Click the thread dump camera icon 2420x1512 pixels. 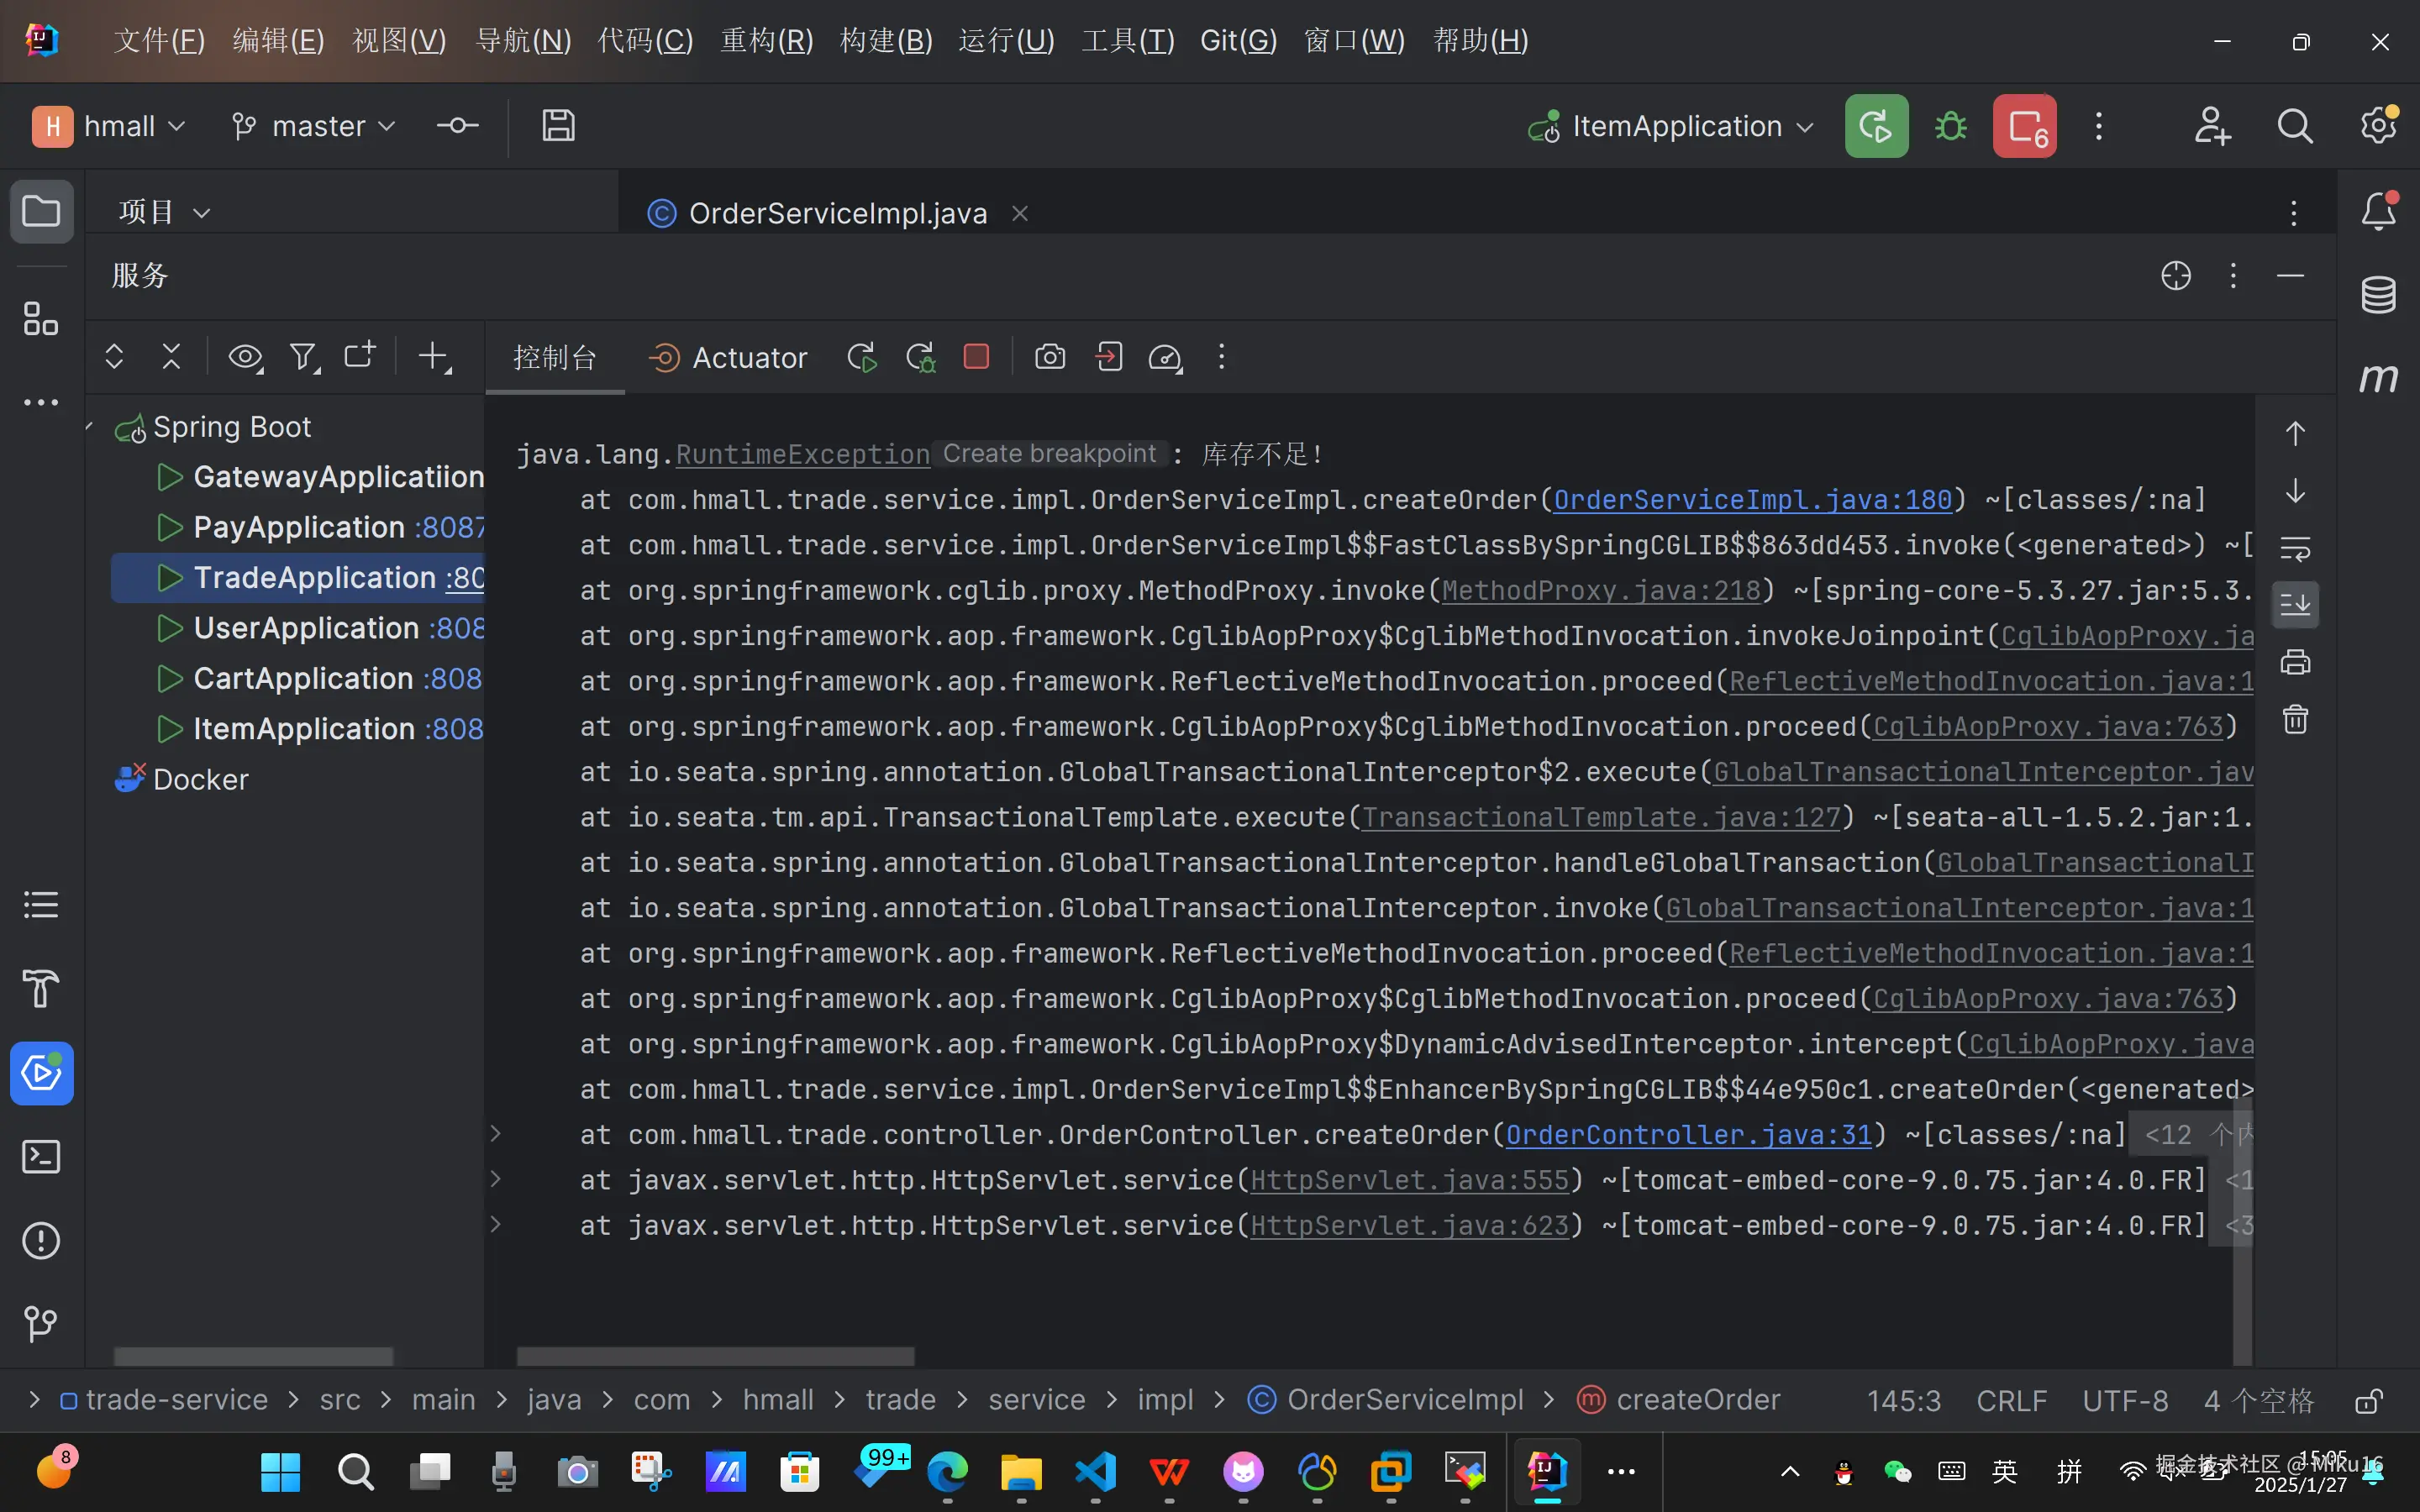coord(1049,357)
